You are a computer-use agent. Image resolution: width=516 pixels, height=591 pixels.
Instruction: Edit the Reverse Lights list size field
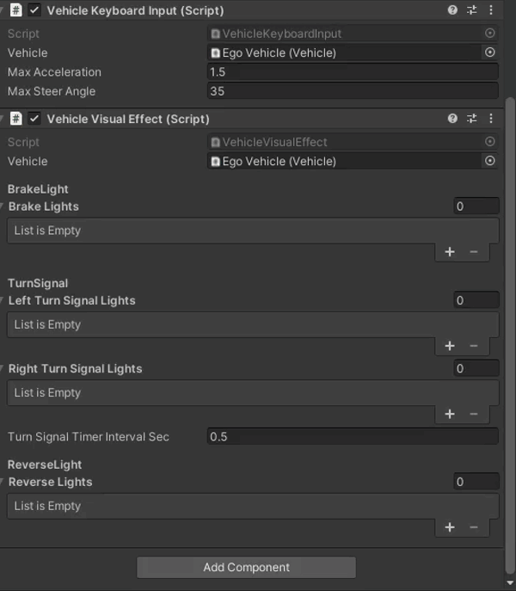476,482
